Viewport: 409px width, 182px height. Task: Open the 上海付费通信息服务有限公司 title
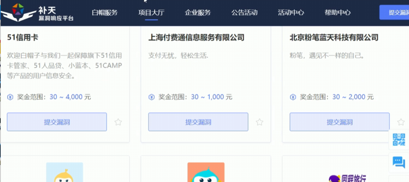pos(197,38)
